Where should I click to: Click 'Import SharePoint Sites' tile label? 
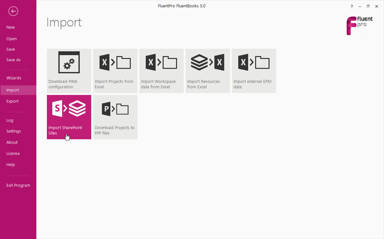coord(65,130)
